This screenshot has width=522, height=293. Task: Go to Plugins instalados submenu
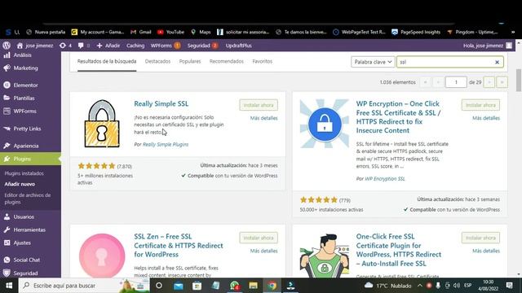(24, 173)
